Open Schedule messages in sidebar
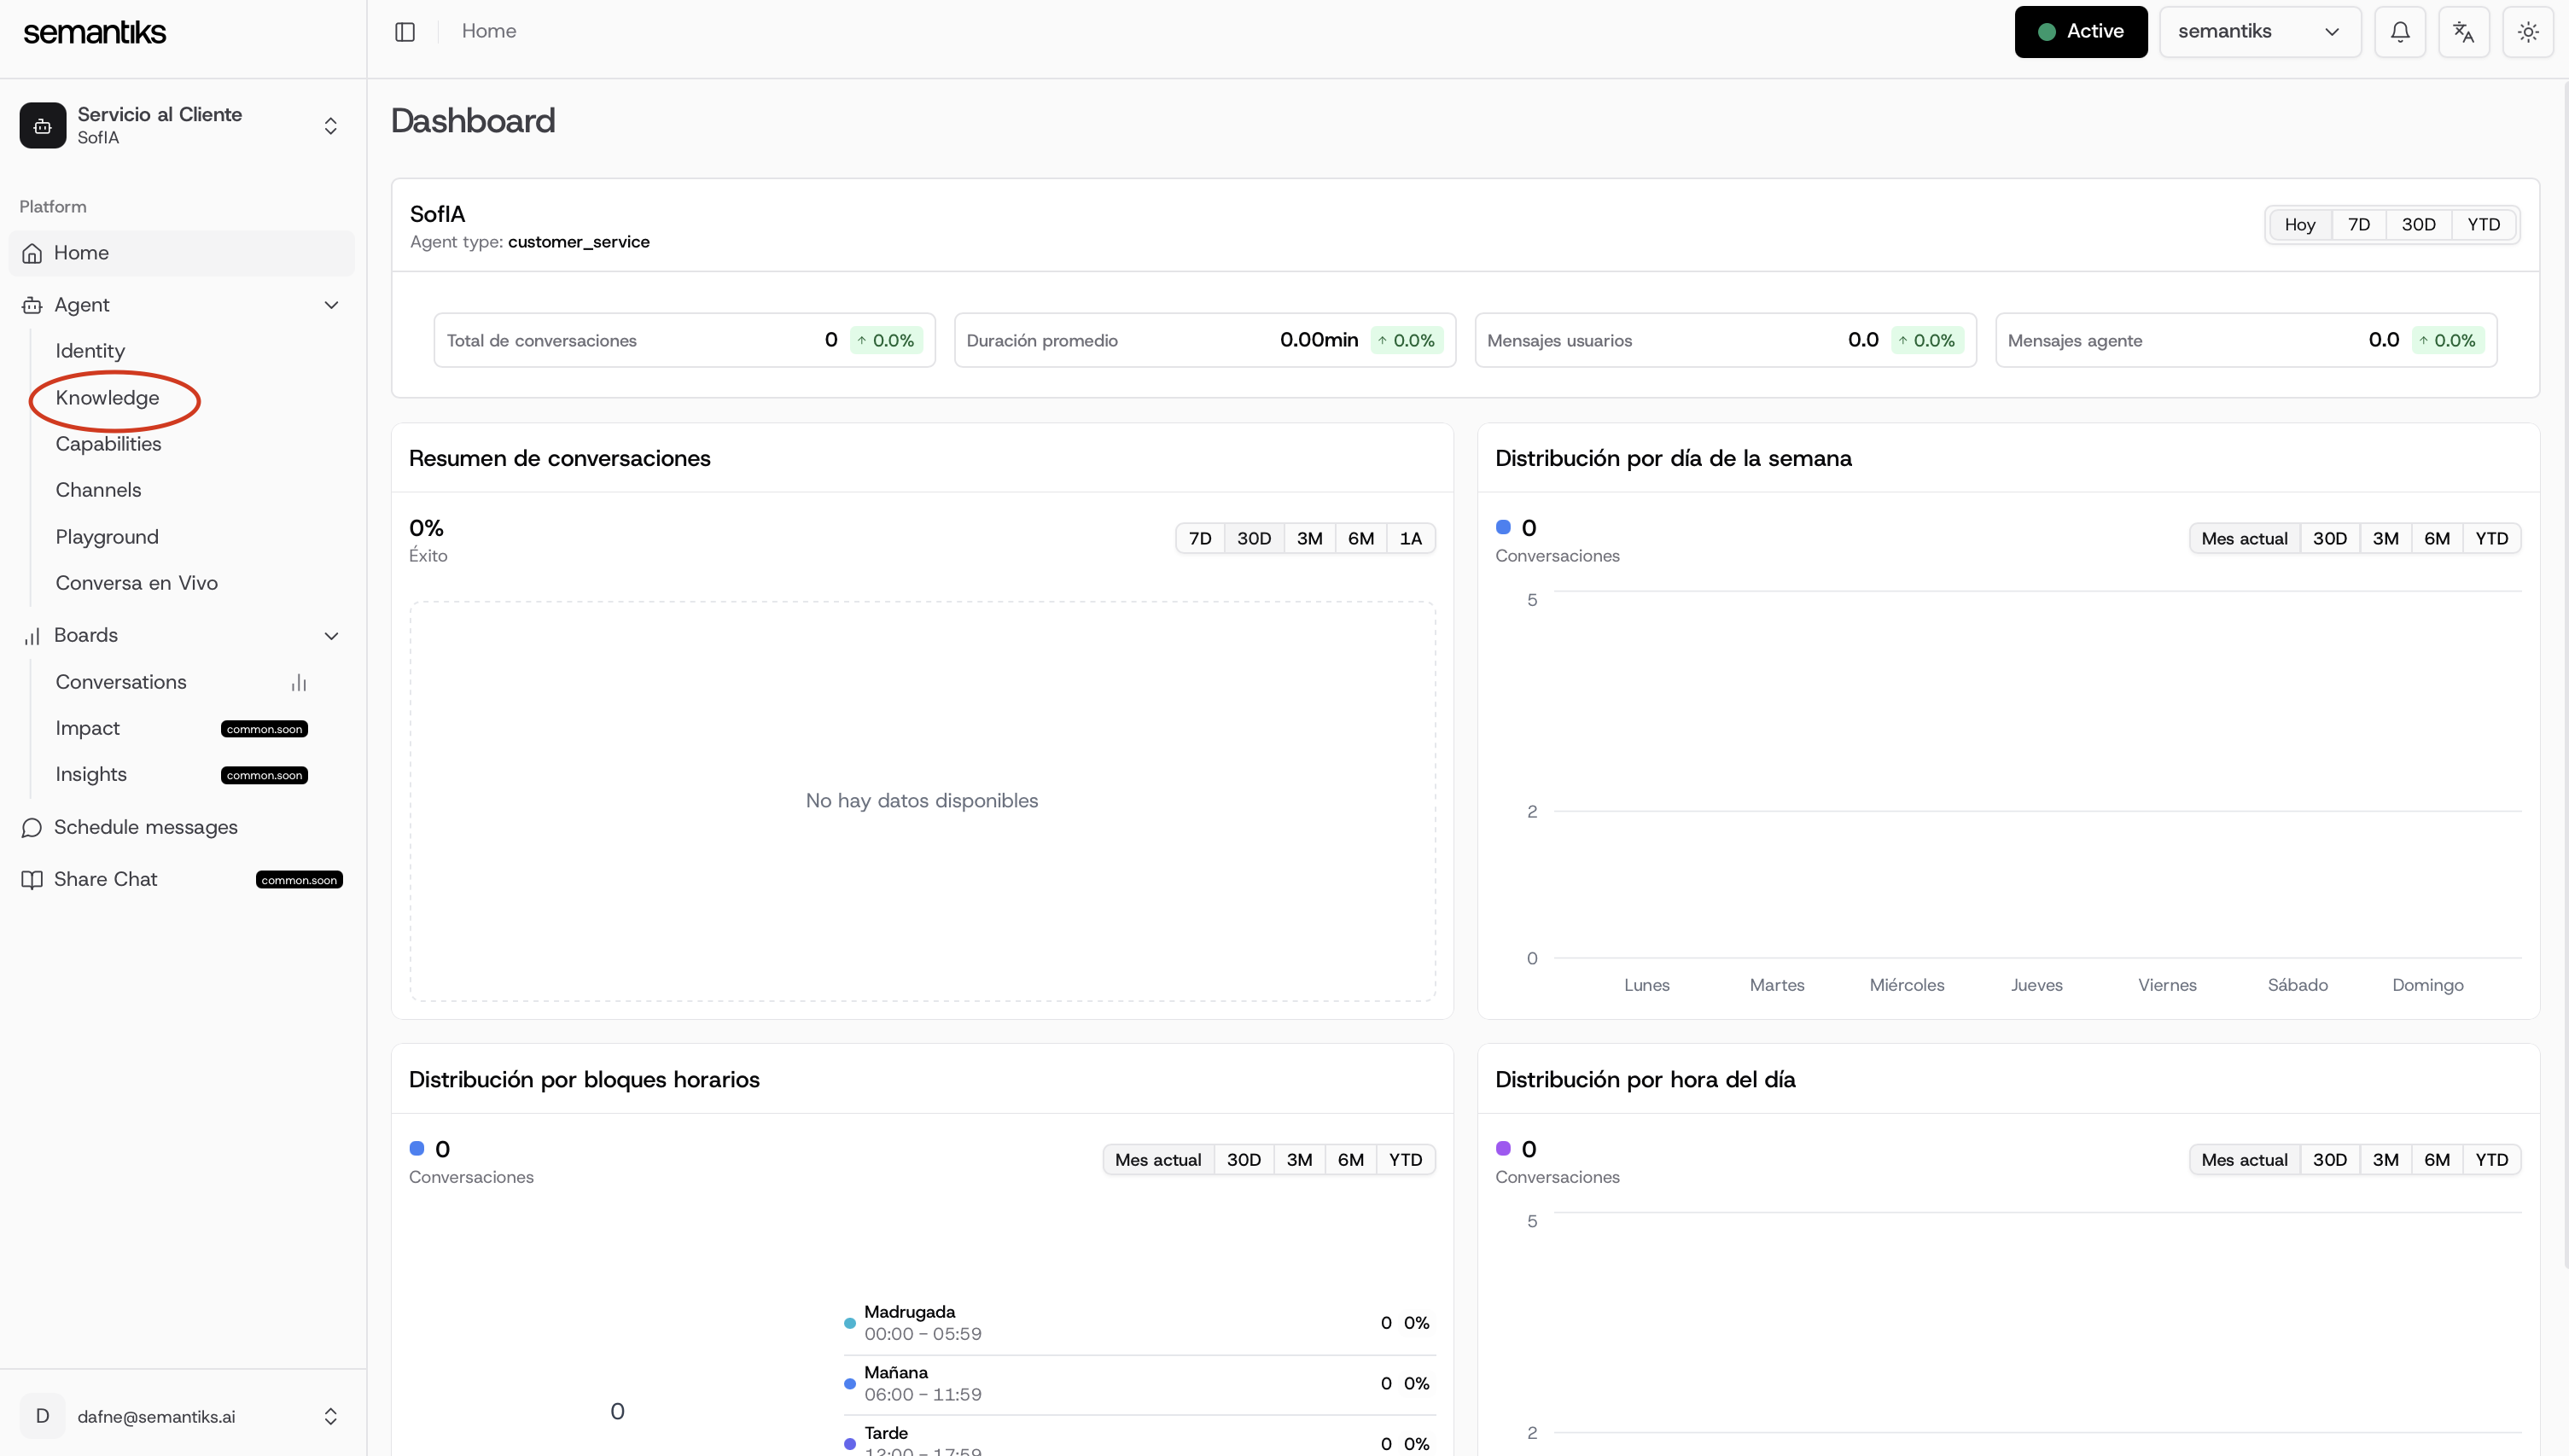Viewport: 2569px width, 1456px height. click(145, 827)
